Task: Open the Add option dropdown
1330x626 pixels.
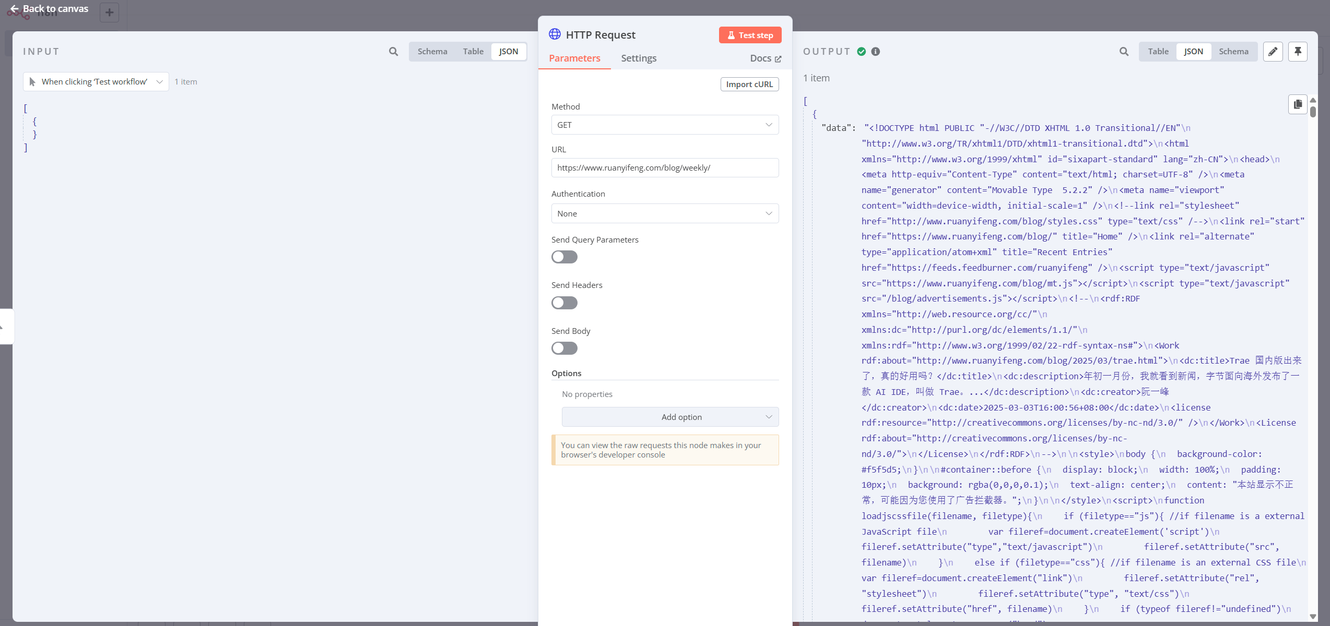Action: pyautogui.click(x=669, y=417)
